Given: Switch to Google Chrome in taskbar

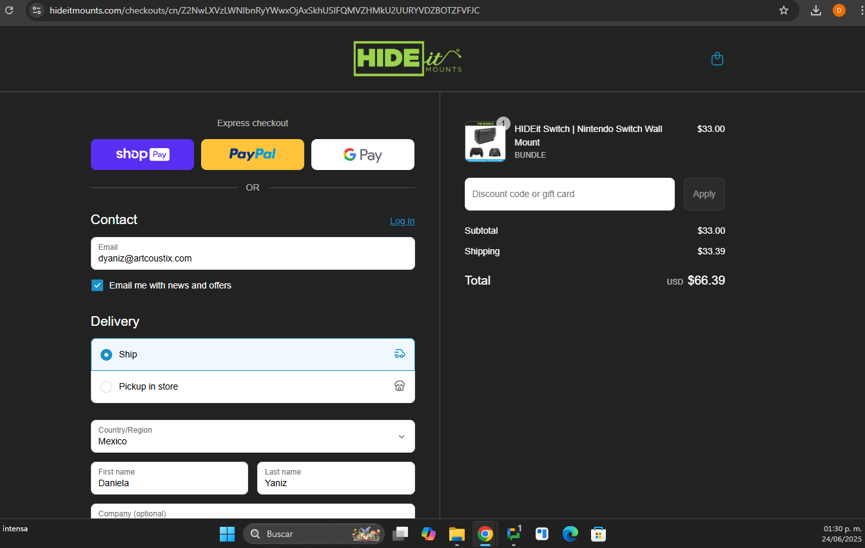Looking at the screenshot, I should (x=485, y=534).
